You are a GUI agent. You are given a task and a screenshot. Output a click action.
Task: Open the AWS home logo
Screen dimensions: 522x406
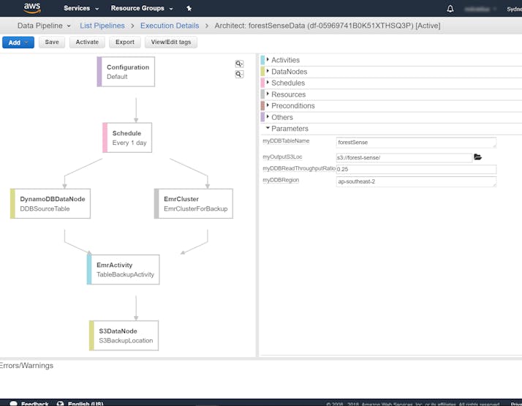(x=32, y=8)
